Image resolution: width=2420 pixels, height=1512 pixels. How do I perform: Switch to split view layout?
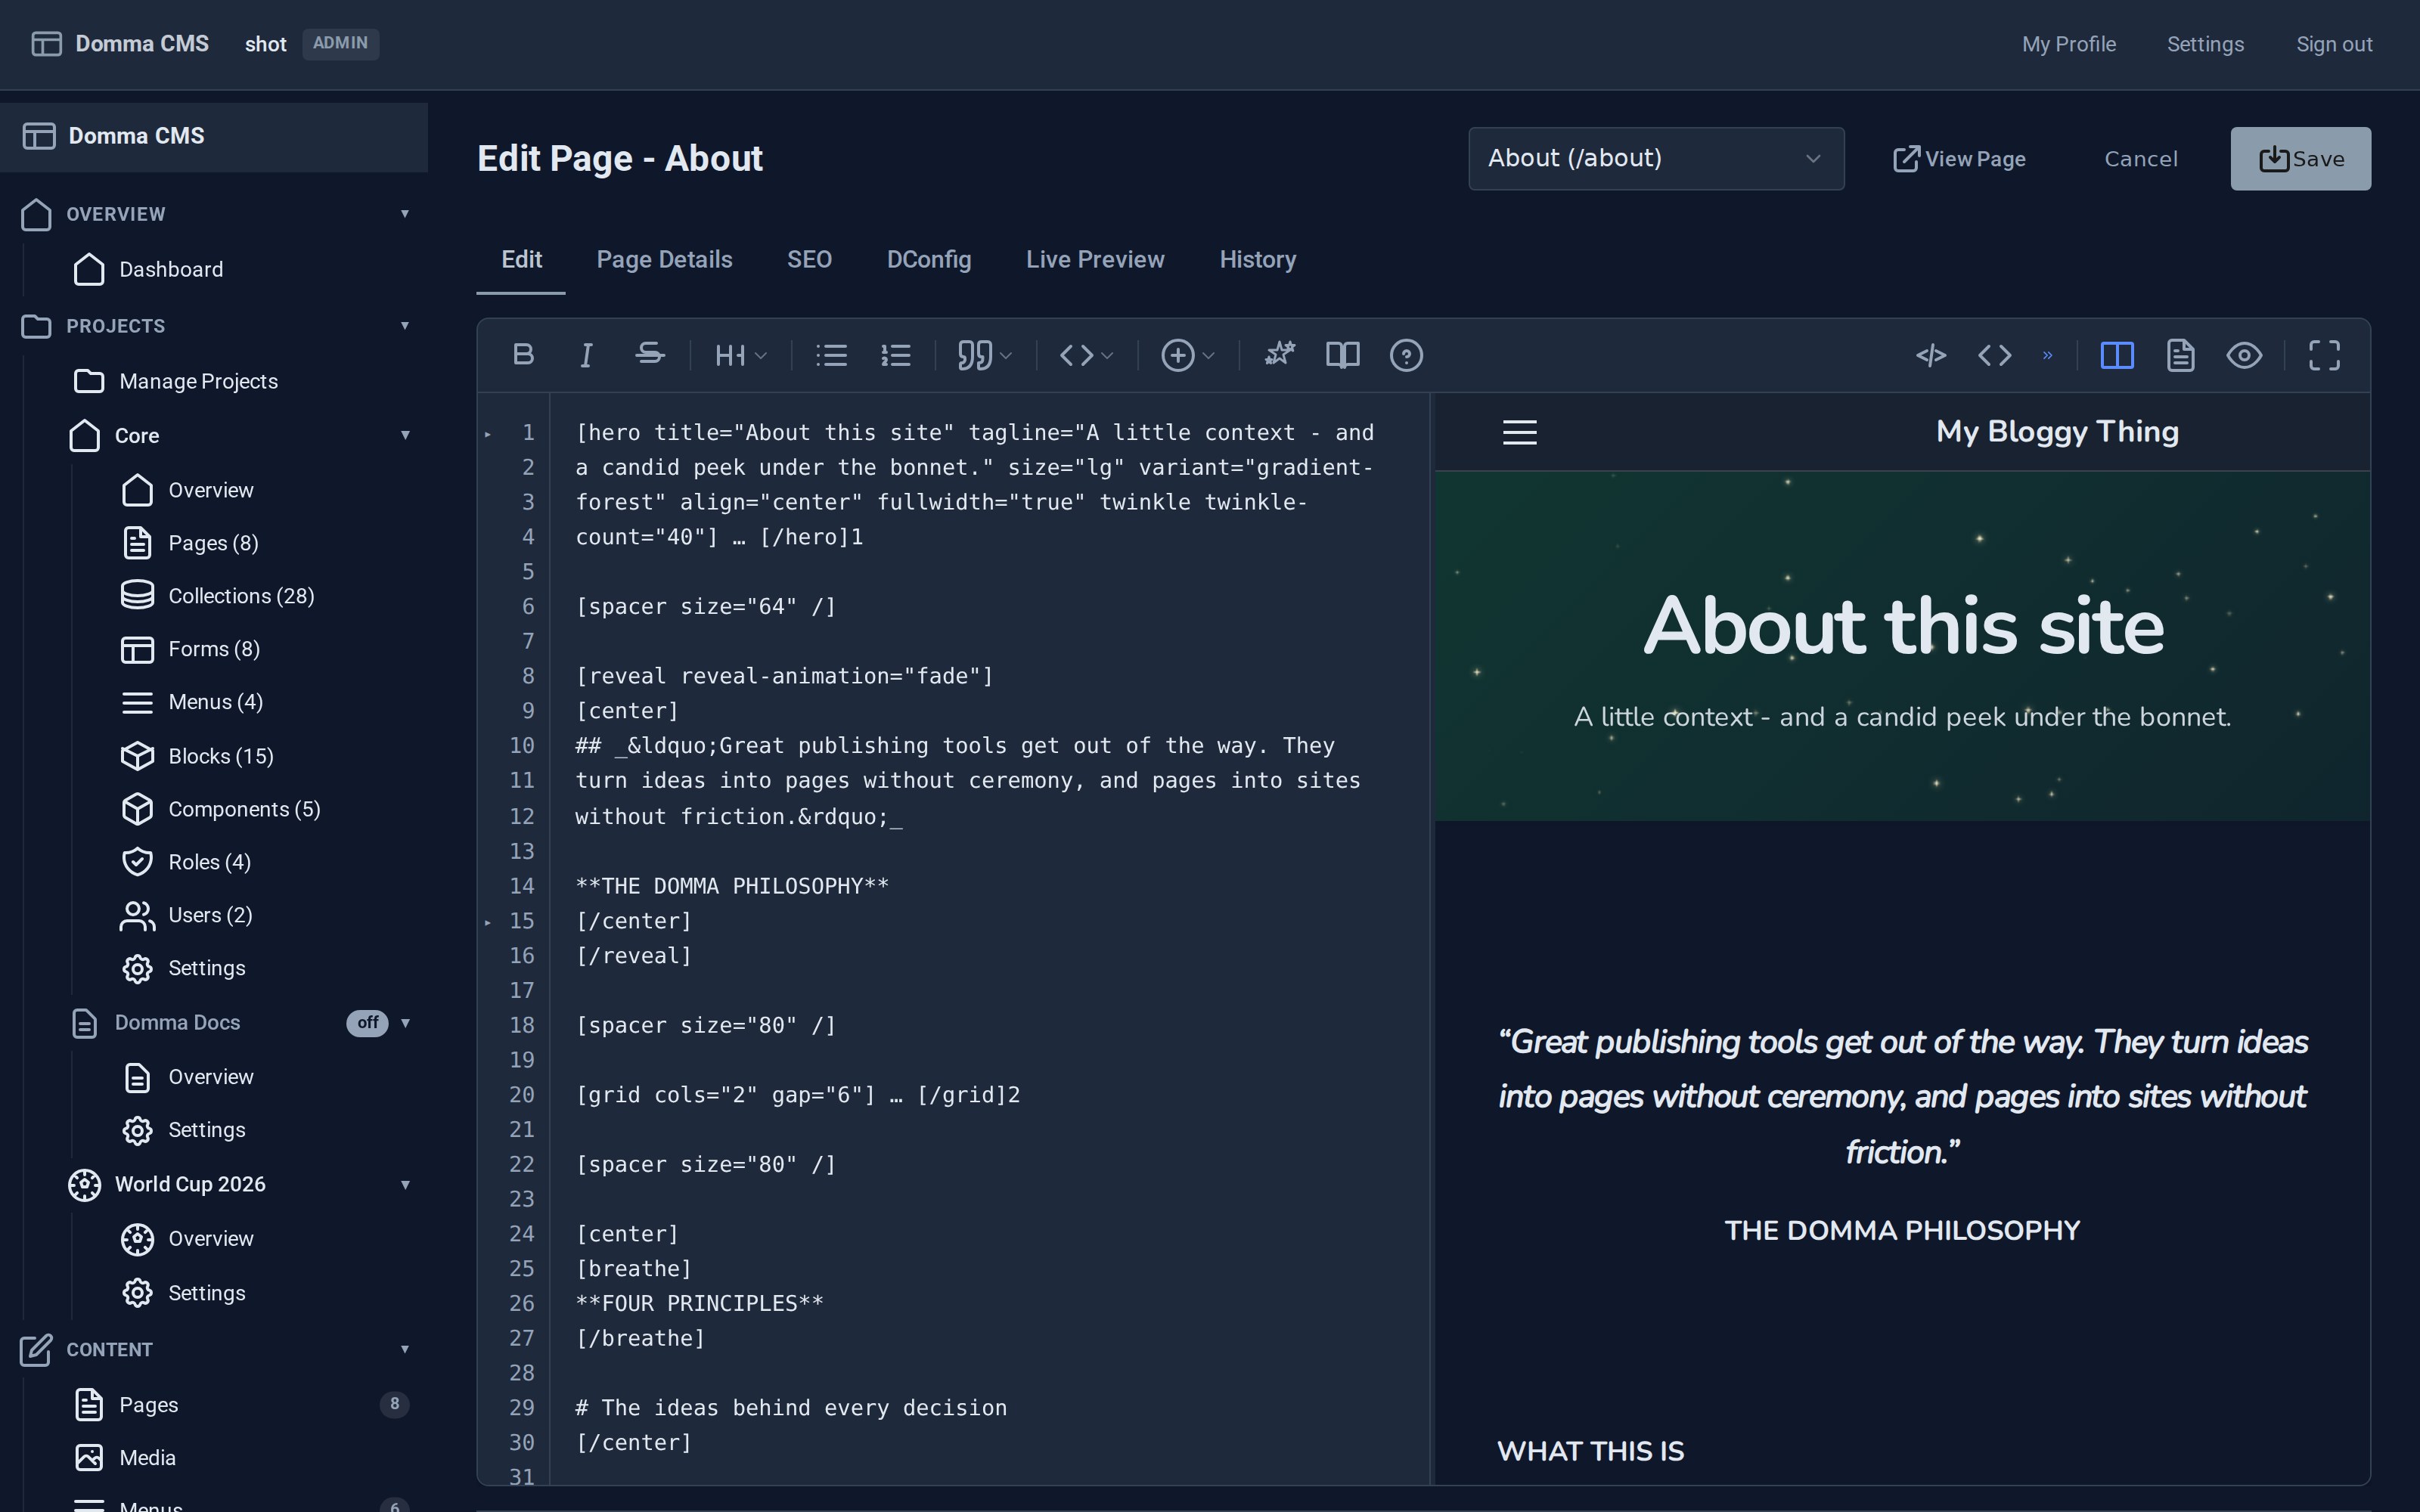(x=2117, y=355)
